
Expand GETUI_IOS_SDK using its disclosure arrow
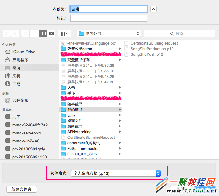click(x=120, y=154)
